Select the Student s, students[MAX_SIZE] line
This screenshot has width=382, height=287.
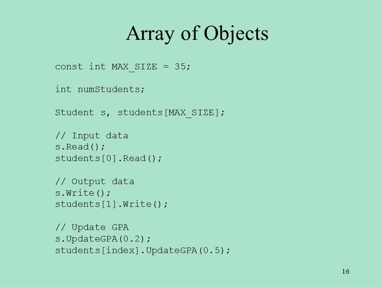[140, 112]
